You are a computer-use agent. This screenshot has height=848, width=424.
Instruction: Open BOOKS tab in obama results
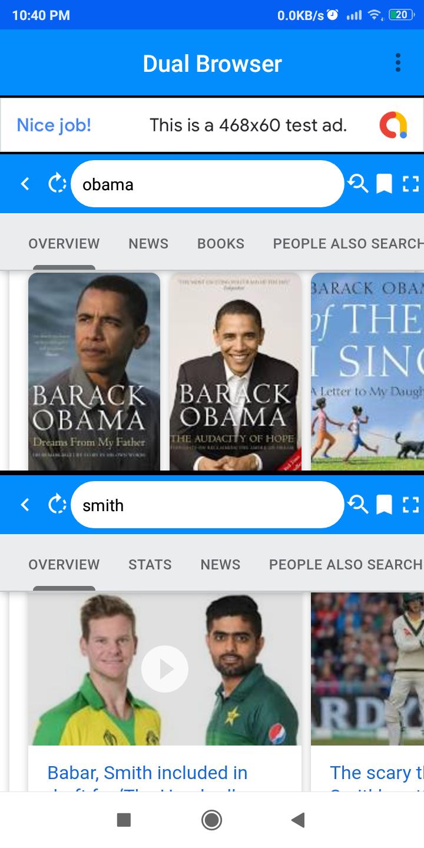pyautogui.click(x=221, y=244)
